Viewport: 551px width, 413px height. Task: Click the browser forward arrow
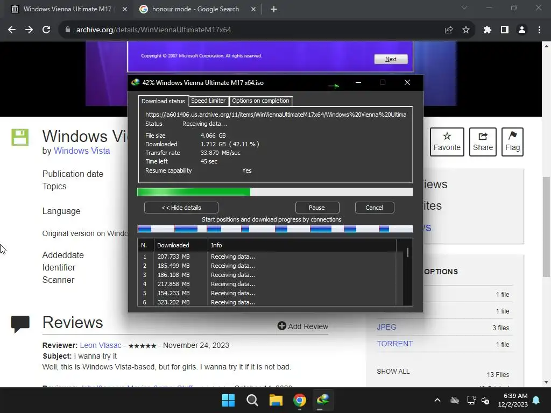coord(29,30)
